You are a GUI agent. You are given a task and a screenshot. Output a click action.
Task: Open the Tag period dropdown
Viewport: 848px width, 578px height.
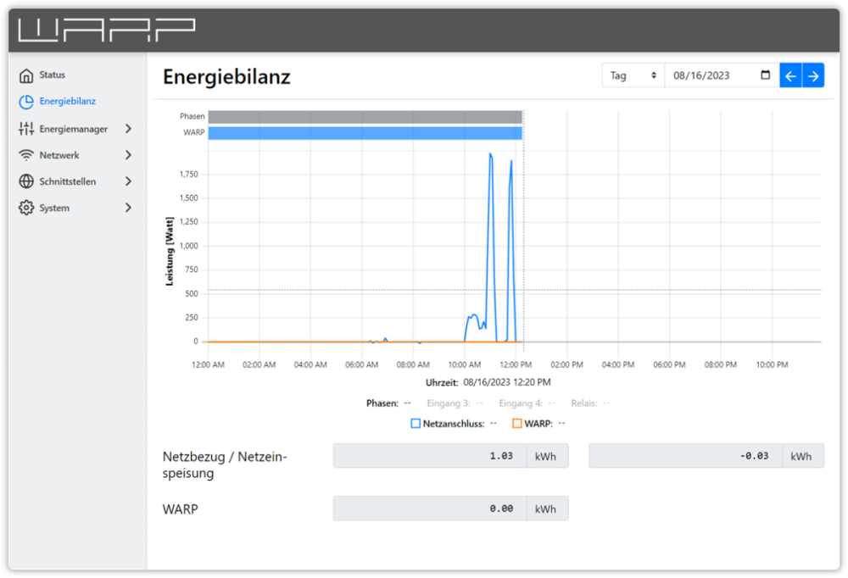pos(633,75)
